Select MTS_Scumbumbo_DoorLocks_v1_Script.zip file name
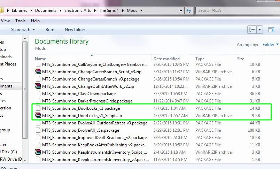The height and width of the screenshot is (169, 280). (x=82, y=116)
